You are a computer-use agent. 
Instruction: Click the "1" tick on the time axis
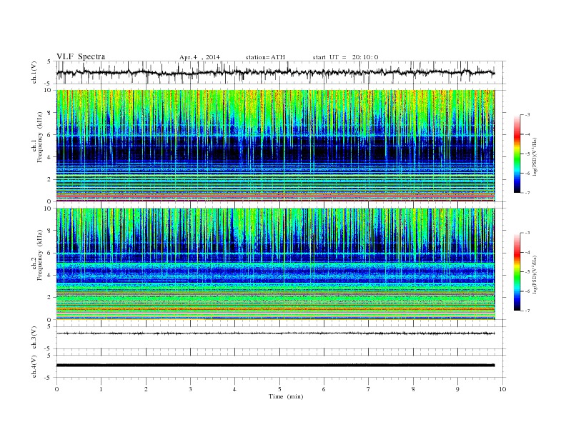(101, 389)
